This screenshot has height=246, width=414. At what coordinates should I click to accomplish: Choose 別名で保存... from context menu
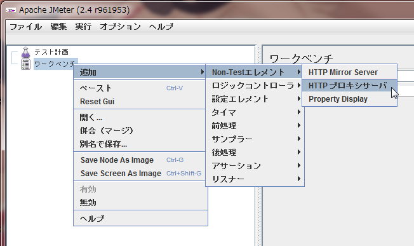click(140, 144)
